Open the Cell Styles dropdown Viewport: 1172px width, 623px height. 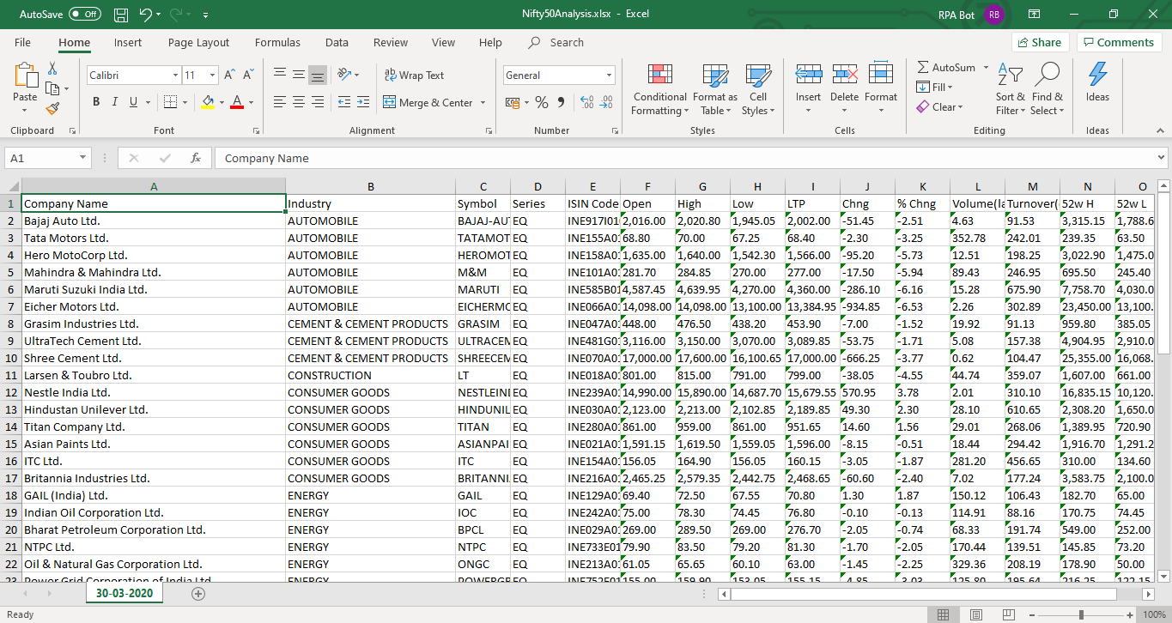coord(758,89)
